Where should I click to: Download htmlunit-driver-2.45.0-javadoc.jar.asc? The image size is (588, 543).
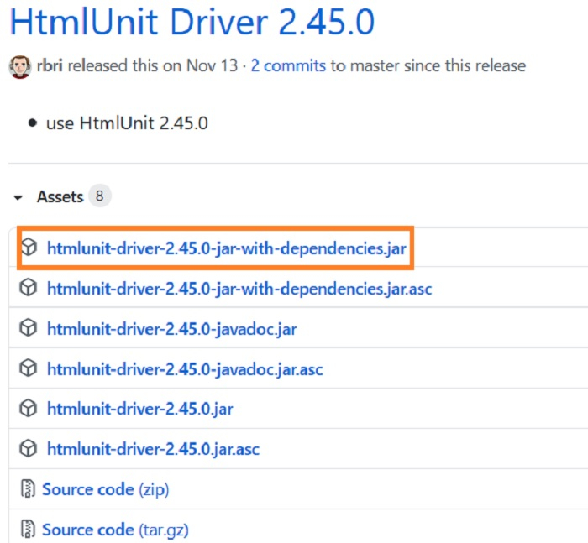185,369
